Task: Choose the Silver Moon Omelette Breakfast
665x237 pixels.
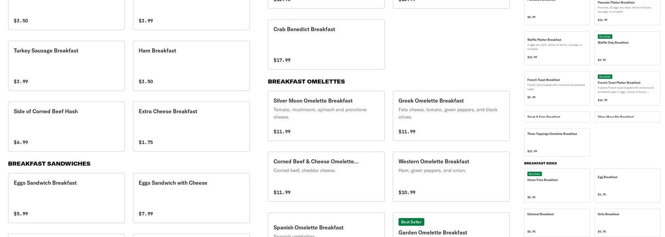Action: 326,116
